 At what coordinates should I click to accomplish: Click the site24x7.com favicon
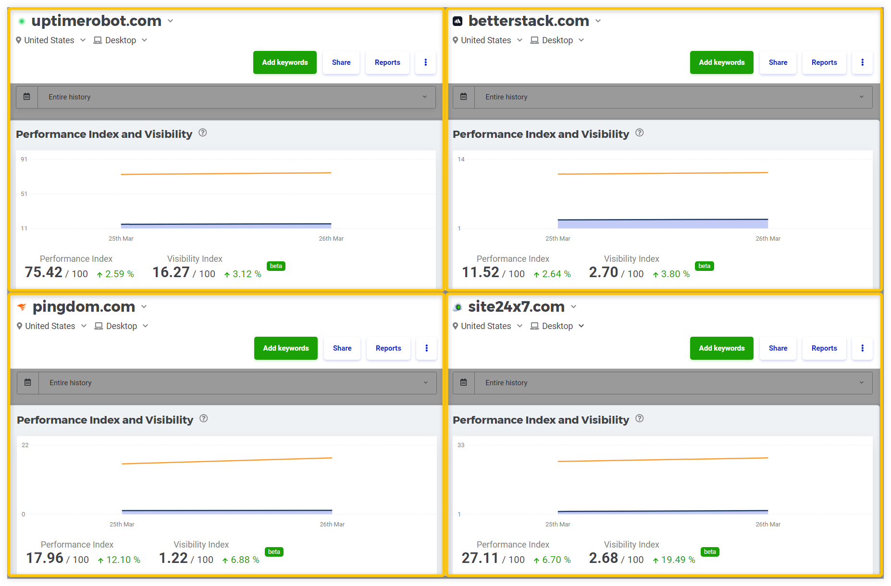(458, 306)
